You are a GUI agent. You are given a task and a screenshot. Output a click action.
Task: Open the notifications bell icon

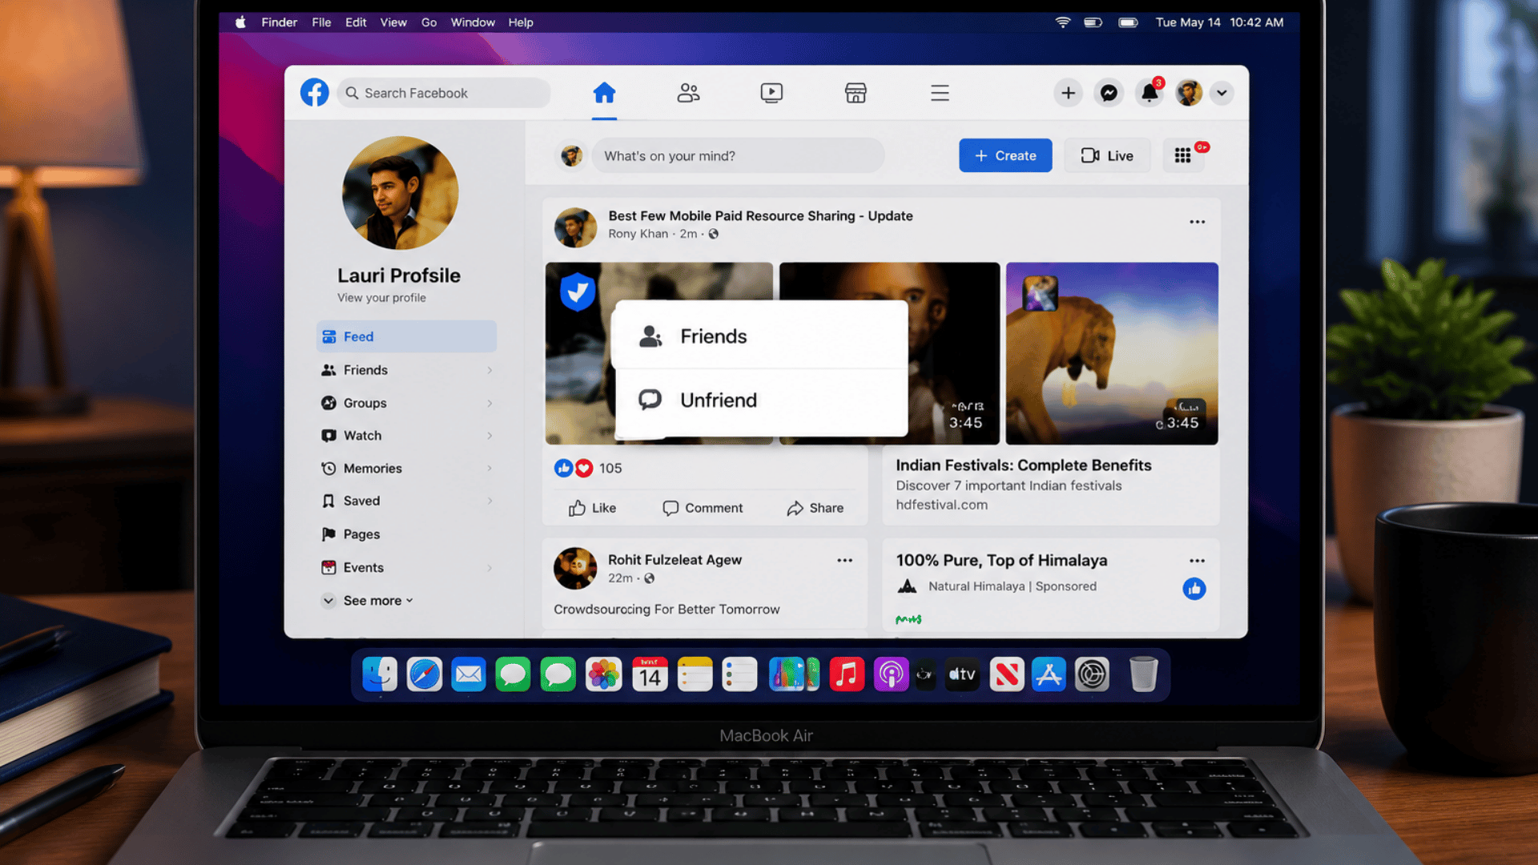(1149, 93)
